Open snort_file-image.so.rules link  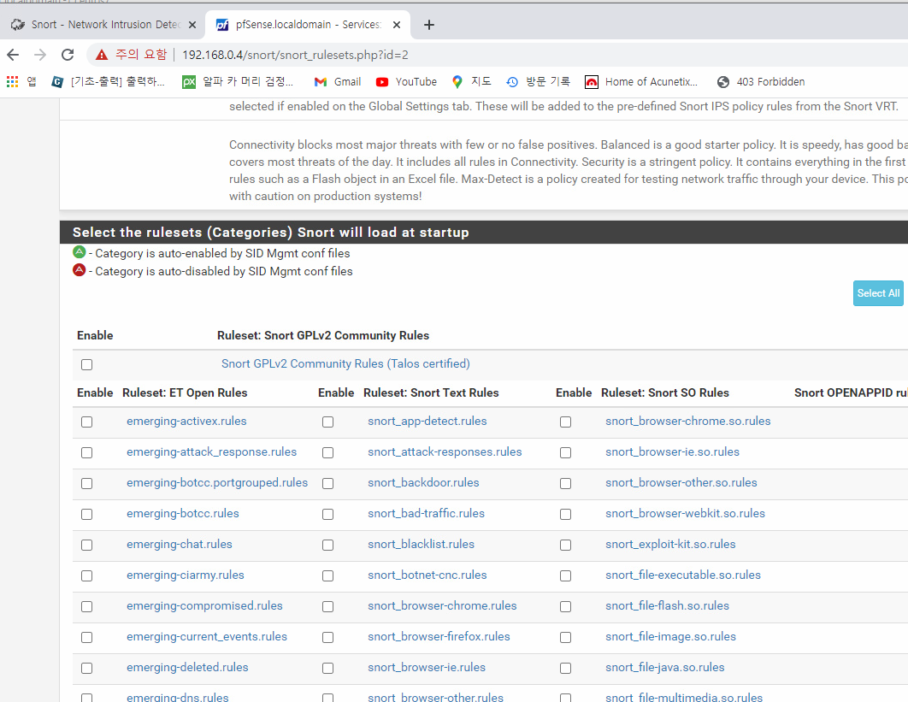click(x=670, y=636)
